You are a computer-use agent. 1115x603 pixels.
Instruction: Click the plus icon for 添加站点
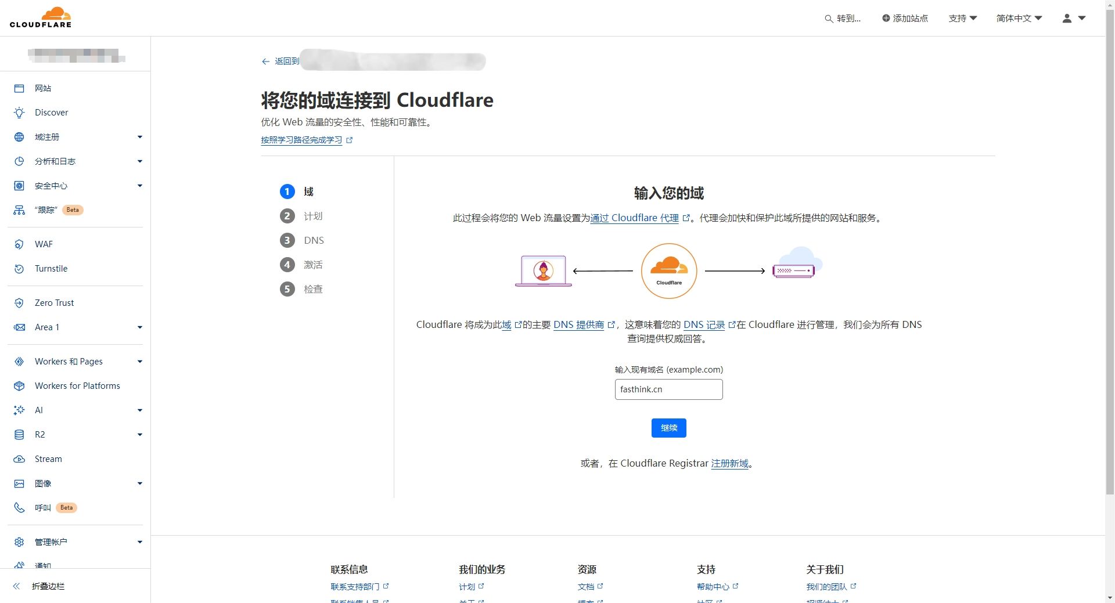coord(886,18)
